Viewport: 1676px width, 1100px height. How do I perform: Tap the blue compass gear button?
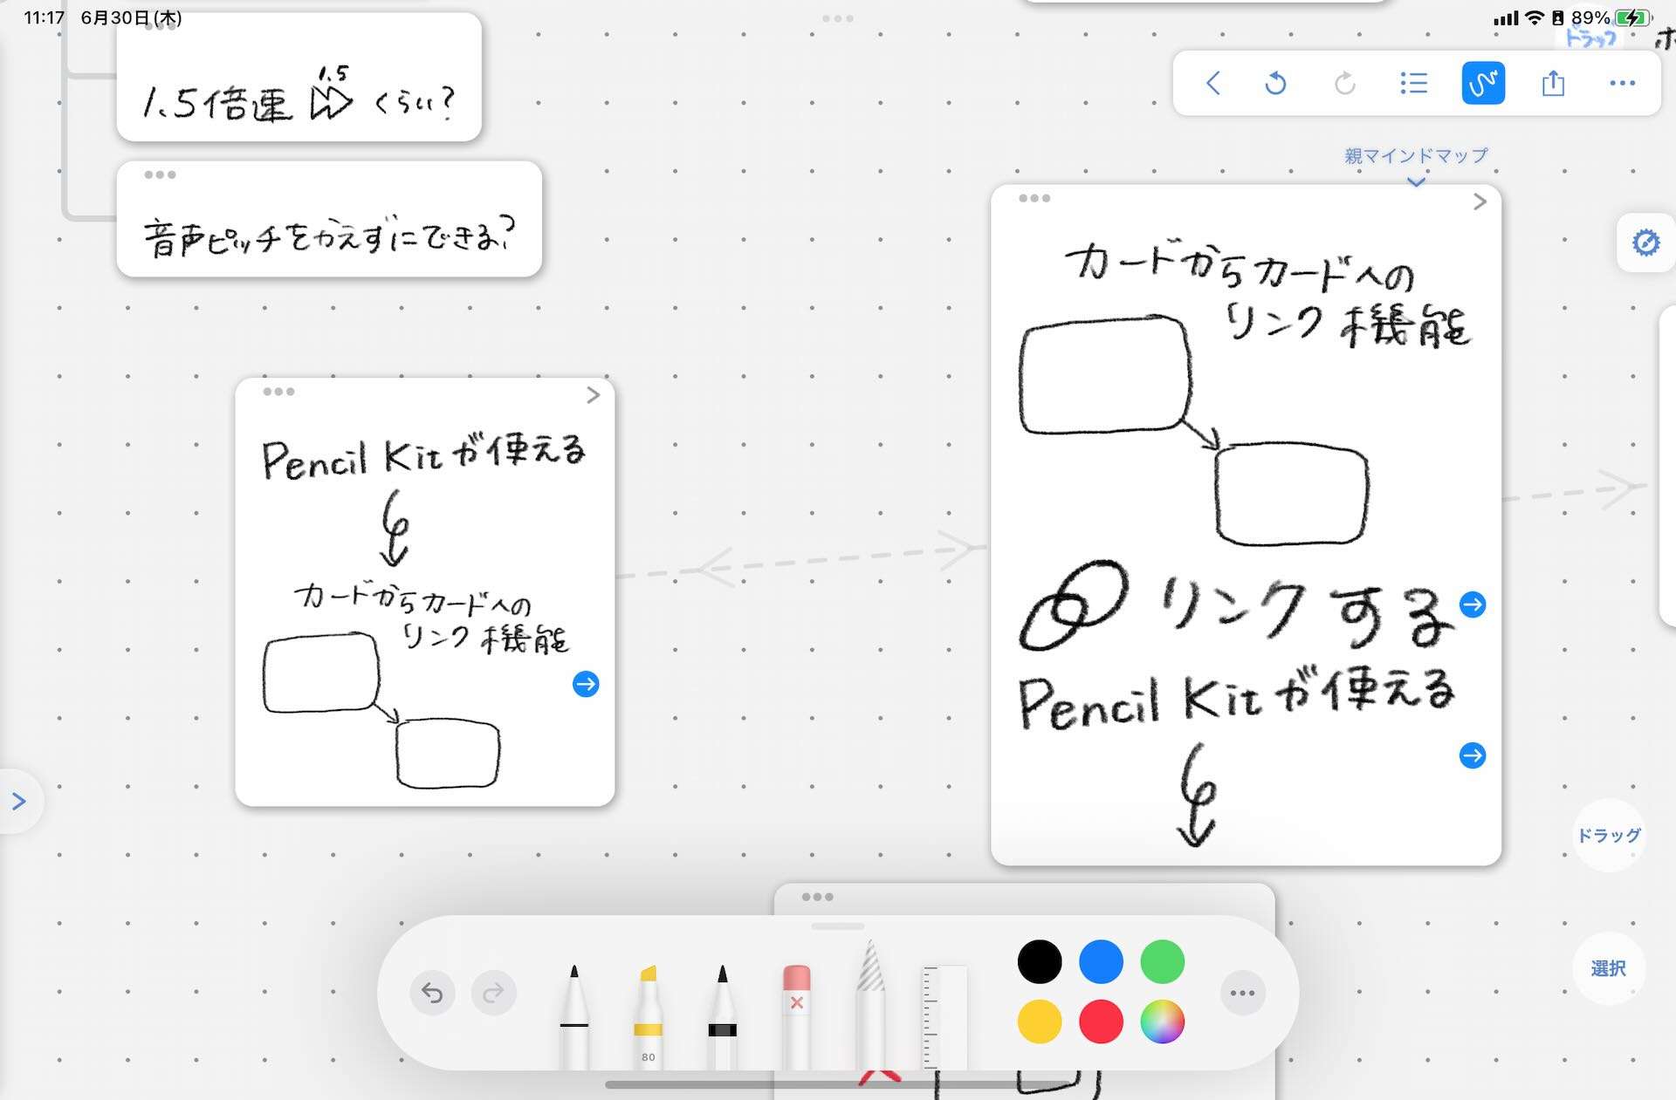tap(1645, 243)
